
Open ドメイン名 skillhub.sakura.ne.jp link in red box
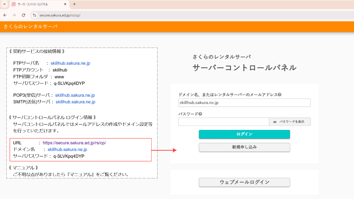click(x=67, y=149)
